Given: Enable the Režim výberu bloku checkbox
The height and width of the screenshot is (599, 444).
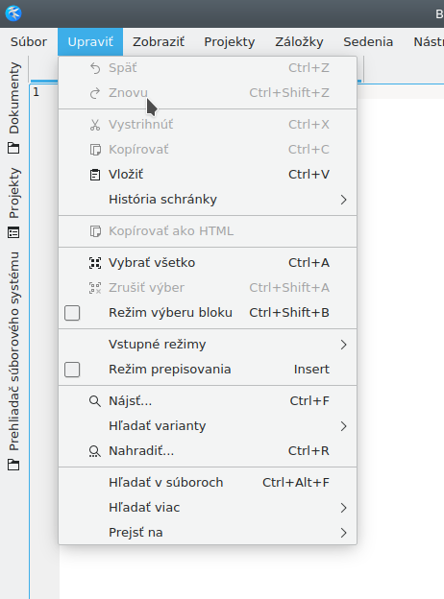Looking at the screenshot, I should 72,313.
